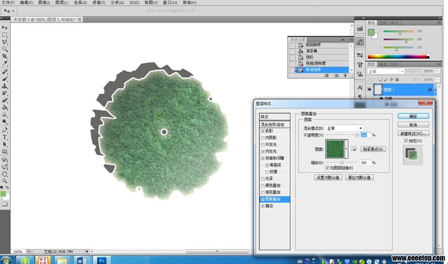Toggle the 等高线 contour checkbox

pos(267,165)
